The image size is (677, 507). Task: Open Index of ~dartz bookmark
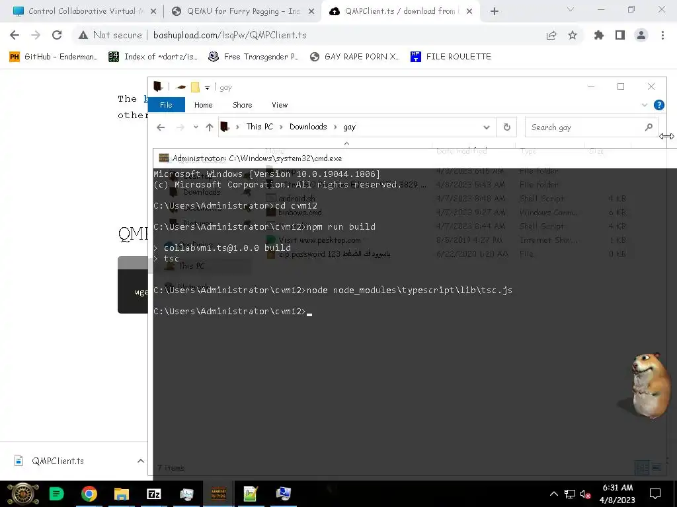pyautogui.click(x=153, y=57)
